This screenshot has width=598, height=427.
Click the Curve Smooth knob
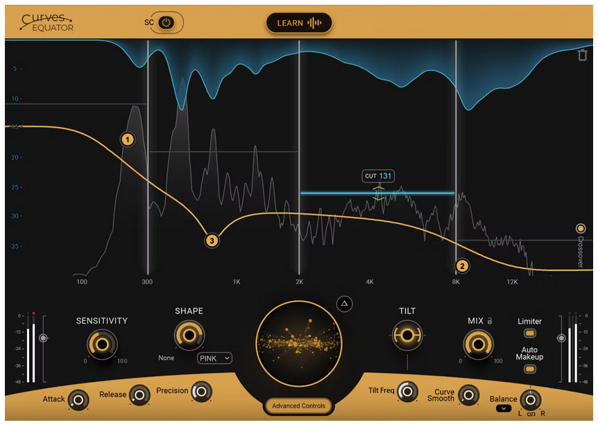(x=468, y=395)
